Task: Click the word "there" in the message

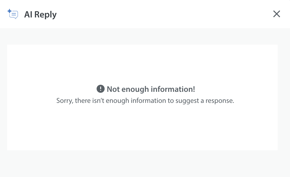Action: tap(83, 101)
